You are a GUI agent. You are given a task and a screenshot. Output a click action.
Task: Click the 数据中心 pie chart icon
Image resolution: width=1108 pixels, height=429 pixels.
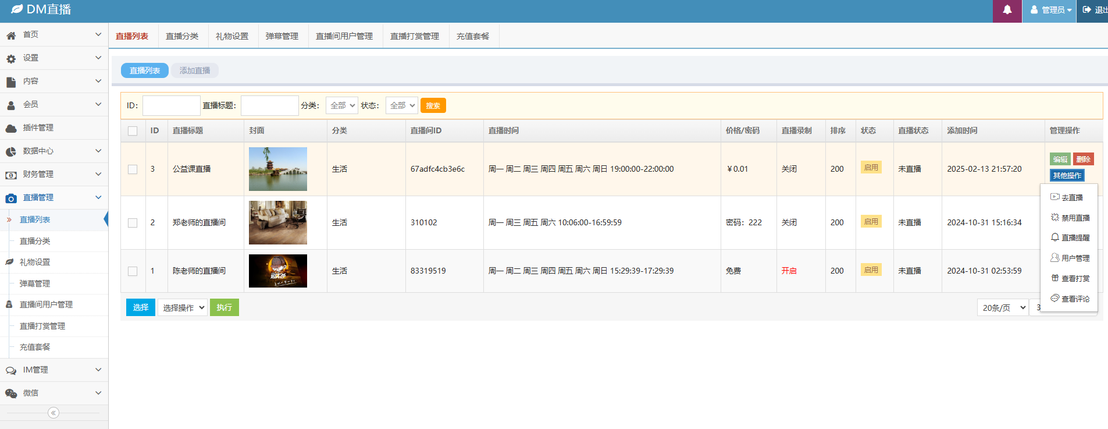click(x=11, y=151)
